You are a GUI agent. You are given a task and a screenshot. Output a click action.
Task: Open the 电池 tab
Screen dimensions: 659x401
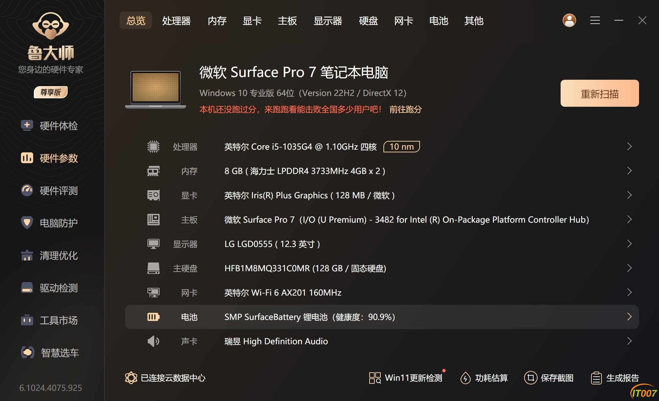tap(439, 21)
